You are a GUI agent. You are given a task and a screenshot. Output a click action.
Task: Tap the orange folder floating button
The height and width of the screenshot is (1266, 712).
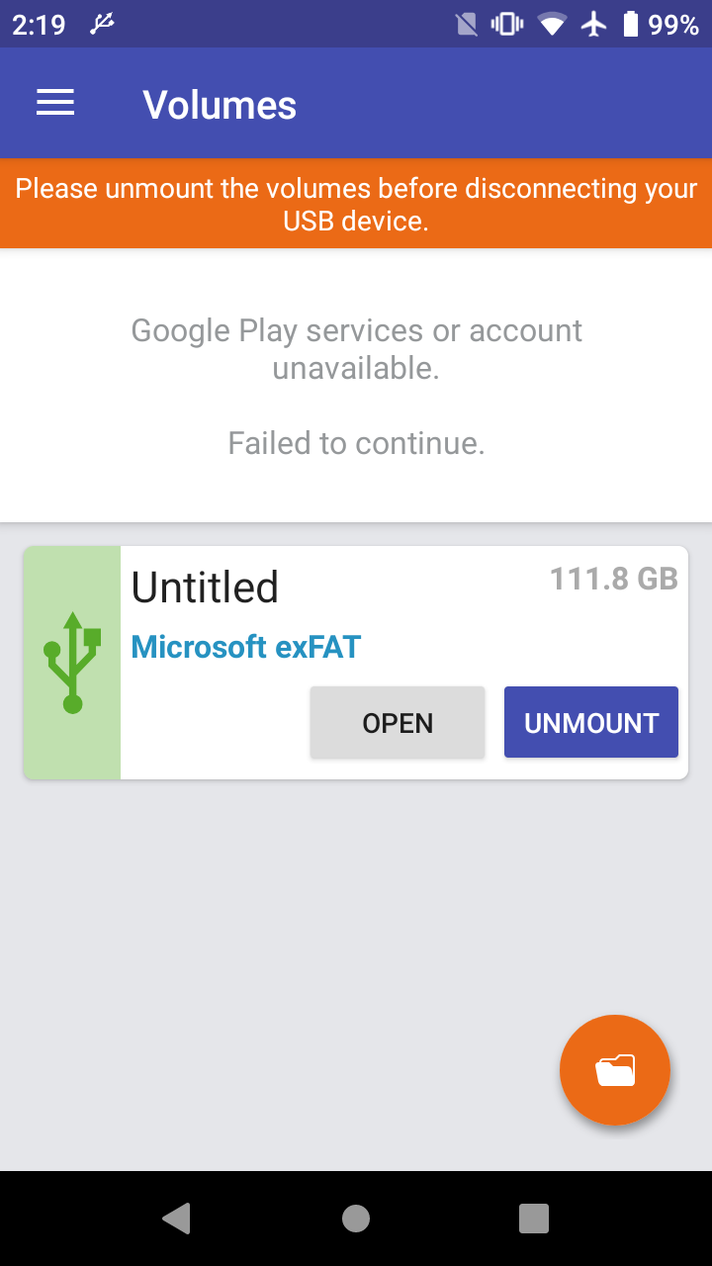615,1070
